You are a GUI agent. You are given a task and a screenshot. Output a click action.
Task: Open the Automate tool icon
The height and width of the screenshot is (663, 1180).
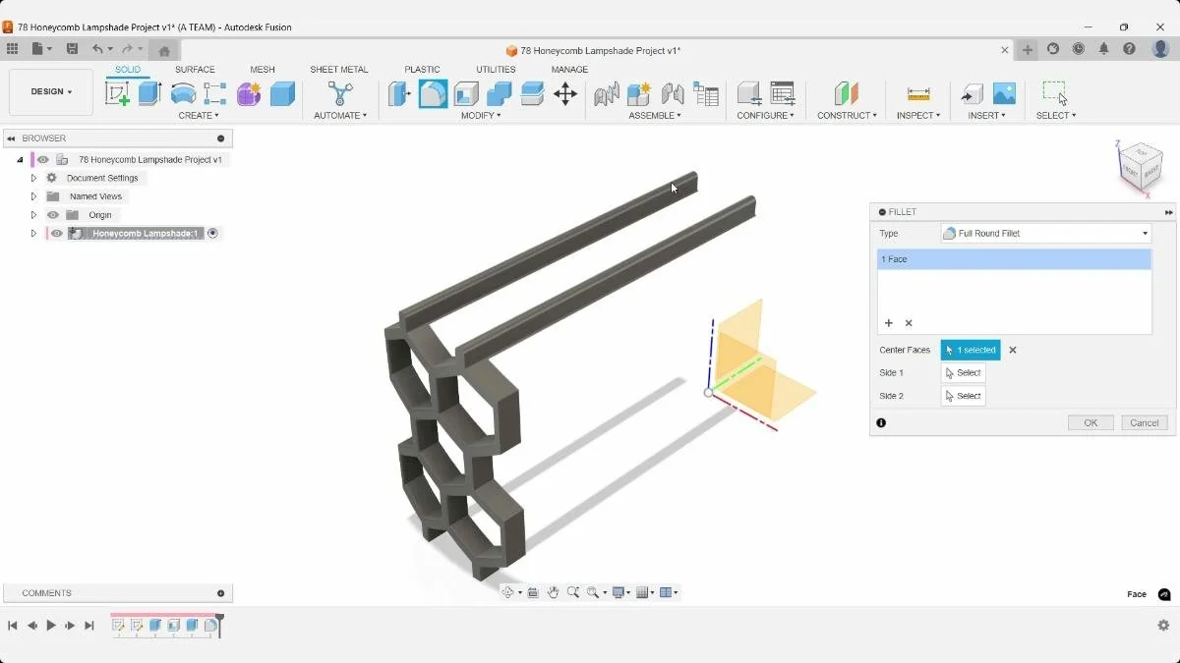(340, 93)
